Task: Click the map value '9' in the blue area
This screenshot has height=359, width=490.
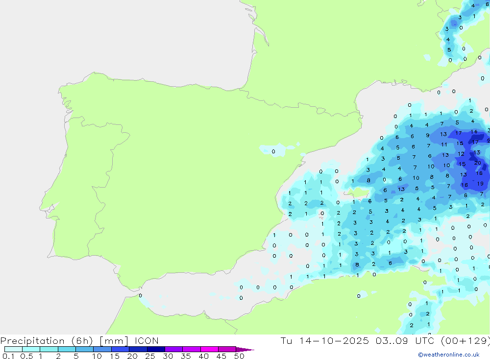Action: click(427, 135)
